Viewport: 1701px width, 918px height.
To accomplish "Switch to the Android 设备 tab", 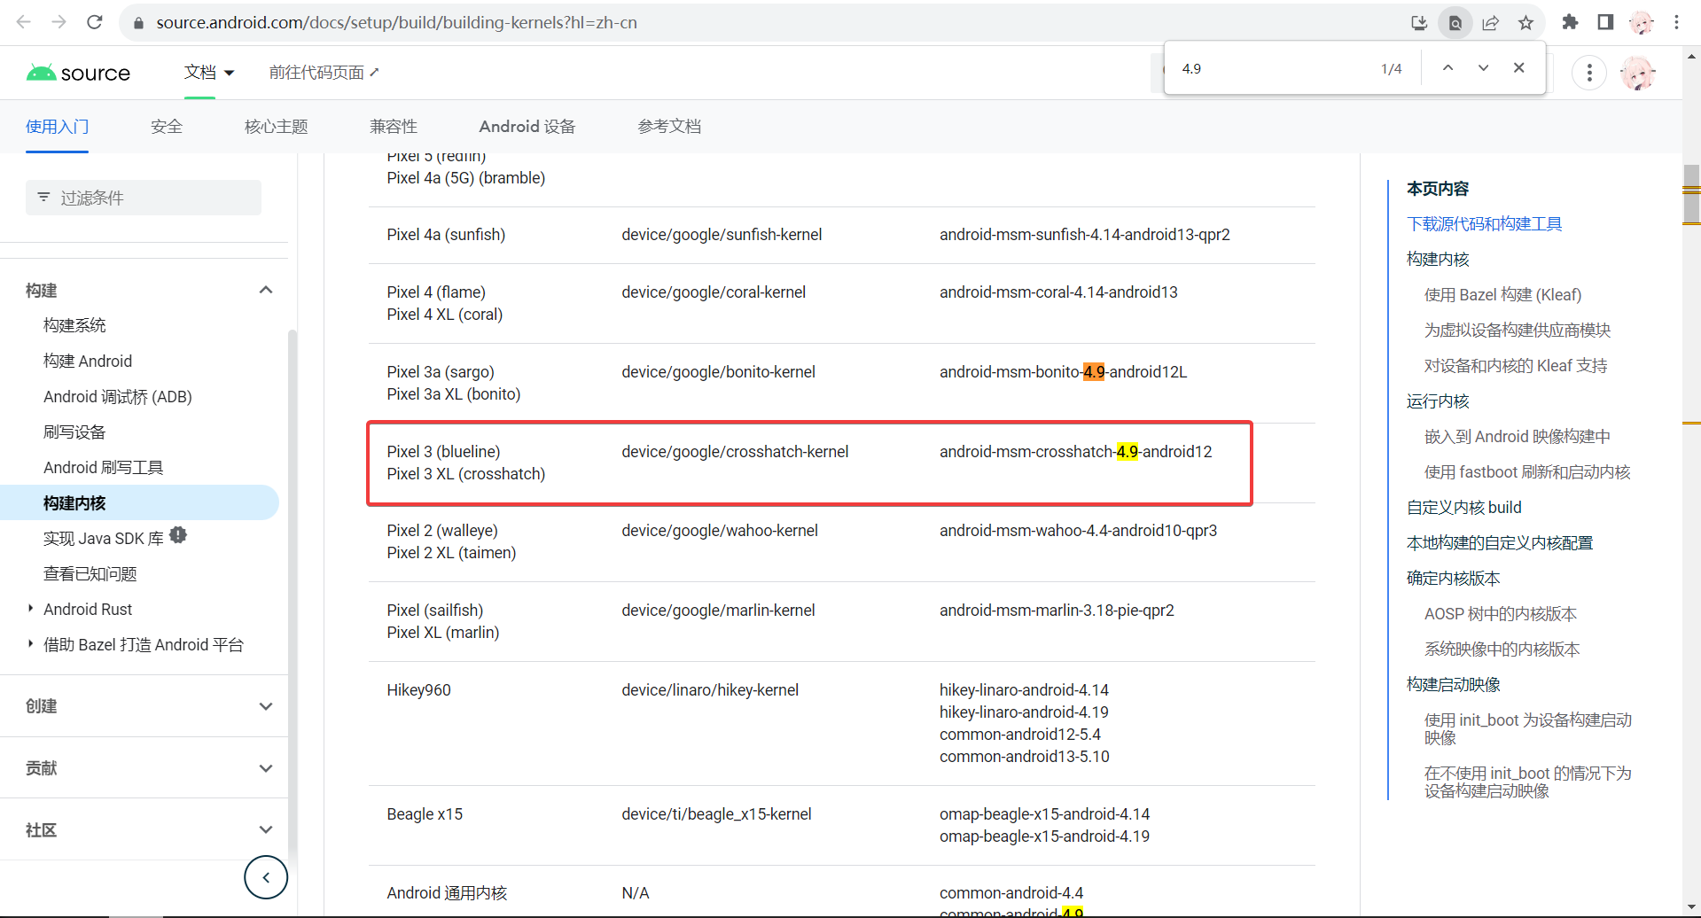I will (x=527, y=127).
